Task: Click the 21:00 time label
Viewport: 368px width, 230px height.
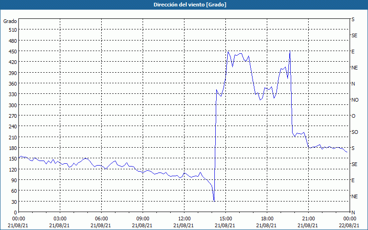Action: (x=308, y=219)
